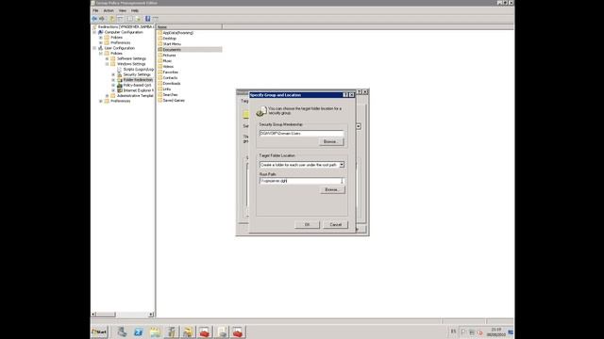Screen dimensions: 604x339
Task: Collapse the User Configuration tree node
Action: point(94,48)
